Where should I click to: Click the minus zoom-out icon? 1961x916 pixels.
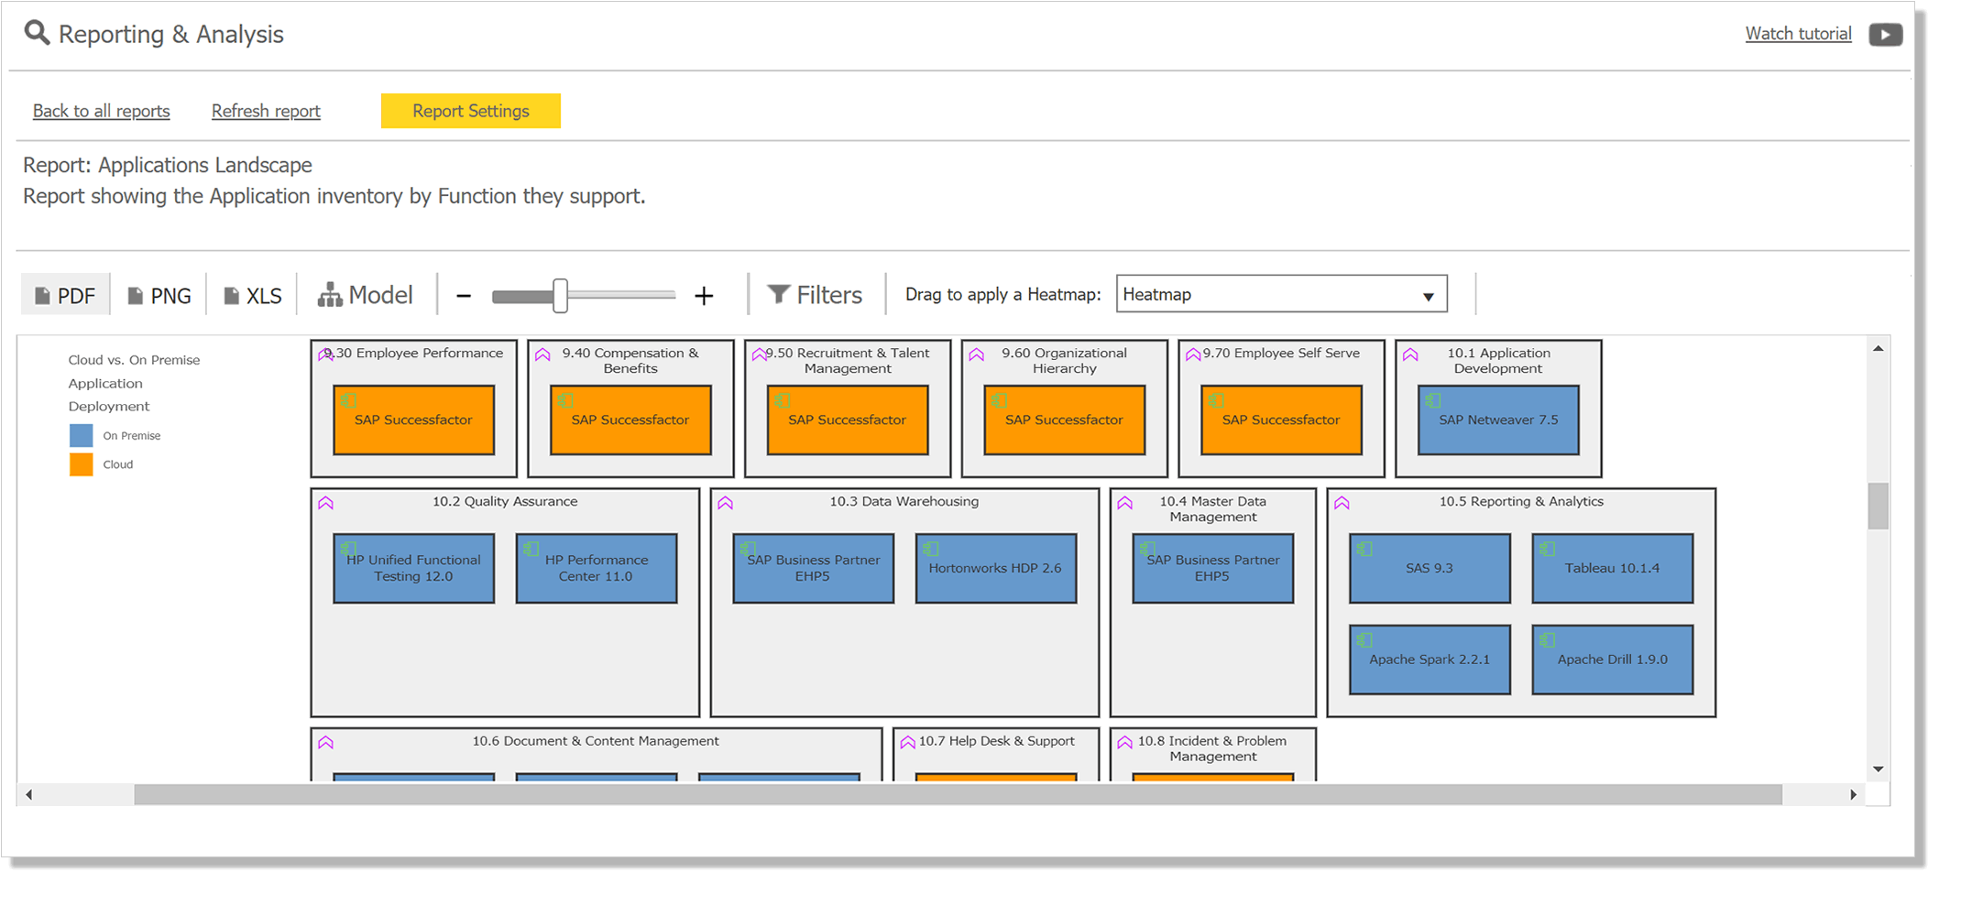464,296
